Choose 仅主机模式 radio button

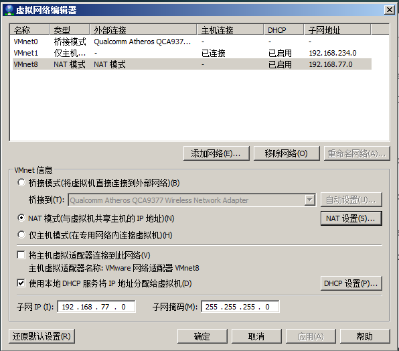(x=21, y=234)
